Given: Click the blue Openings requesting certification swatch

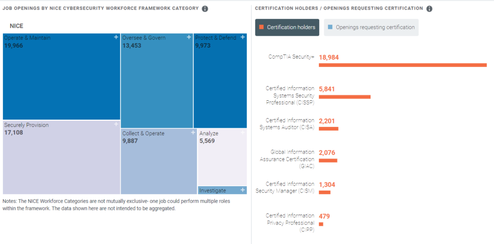Looking at the screenshot, I should click(330, 27).
